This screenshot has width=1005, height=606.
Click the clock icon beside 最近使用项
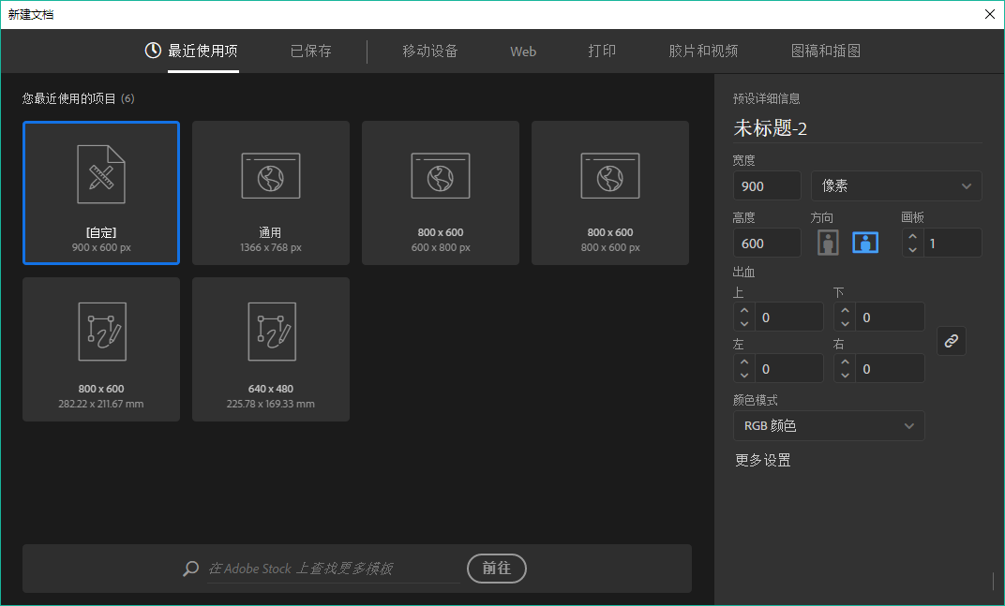[153, 50]
